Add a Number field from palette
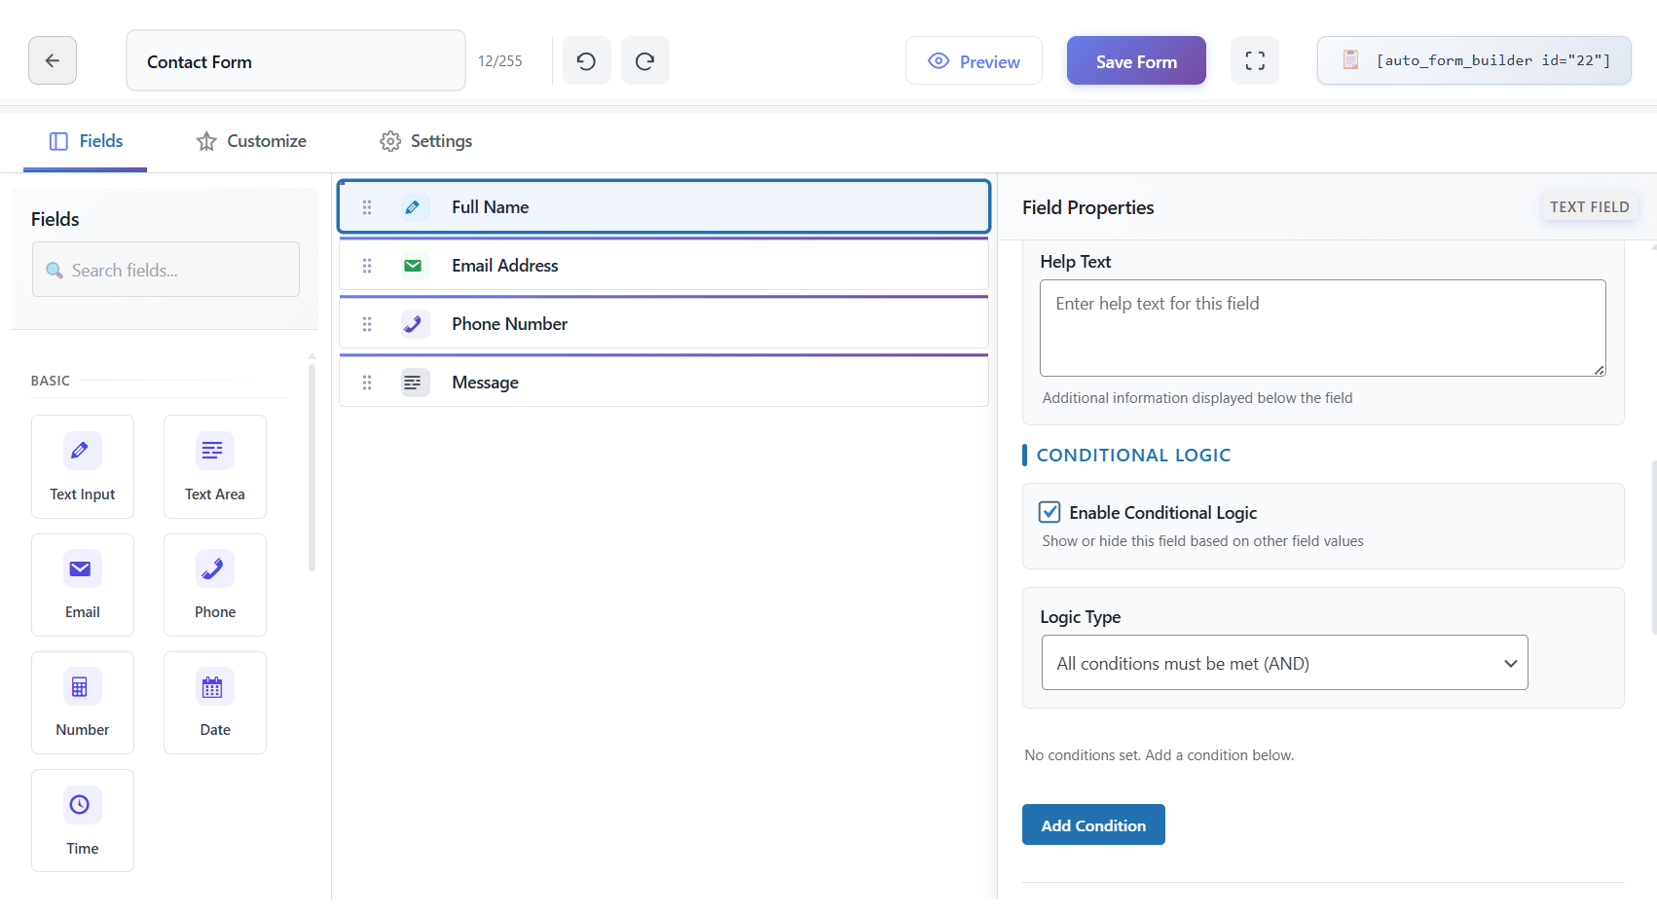Viewport: 1657px width, 915px height. (83, 702)
